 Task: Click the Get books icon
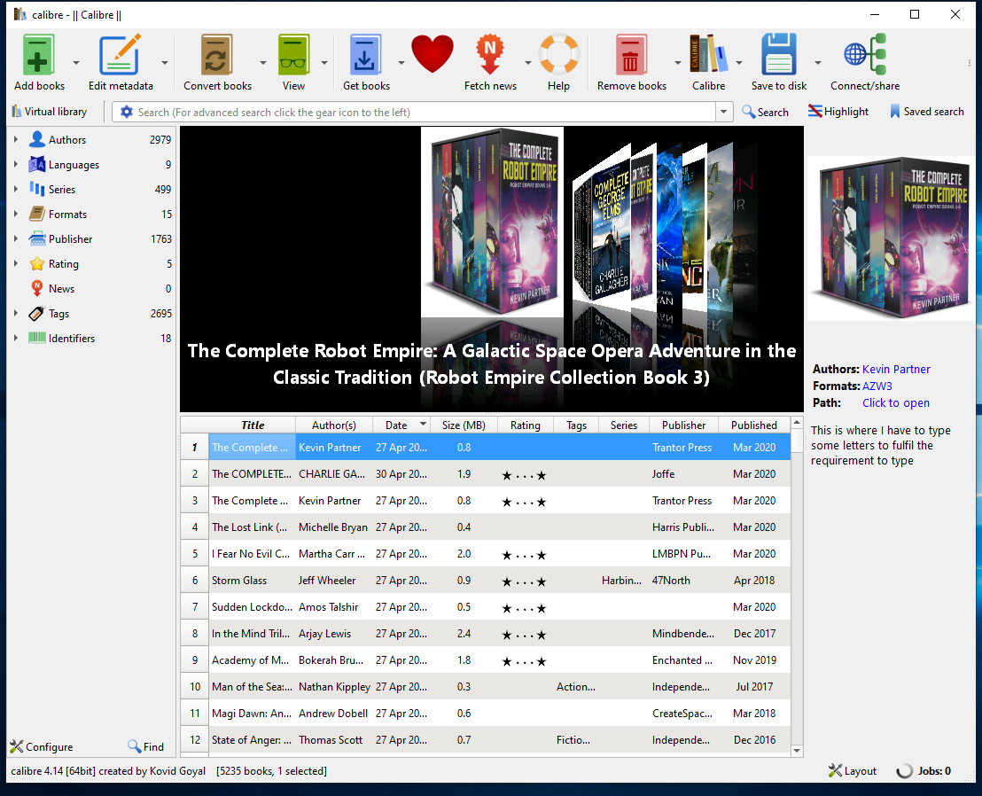point(366,56)
